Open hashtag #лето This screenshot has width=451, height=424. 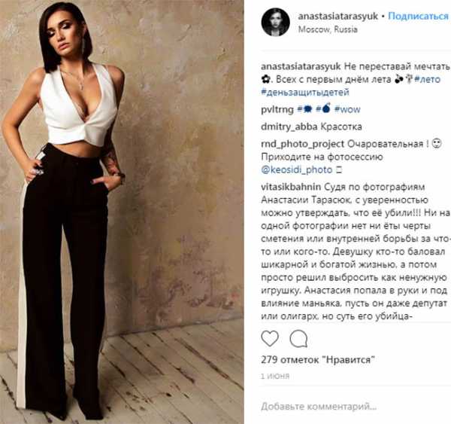tap(428, 79)
